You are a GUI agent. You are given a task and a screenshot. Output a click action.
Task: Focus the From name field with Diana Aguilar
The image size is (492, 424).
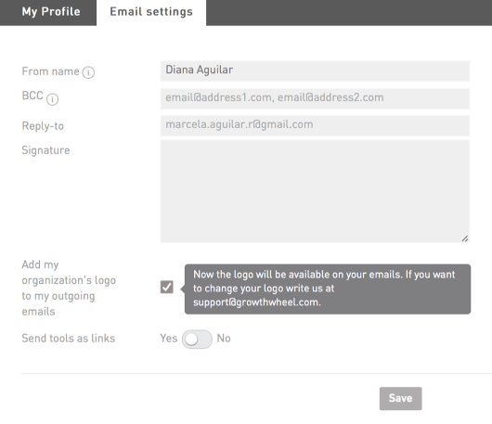tap(315, 71)
